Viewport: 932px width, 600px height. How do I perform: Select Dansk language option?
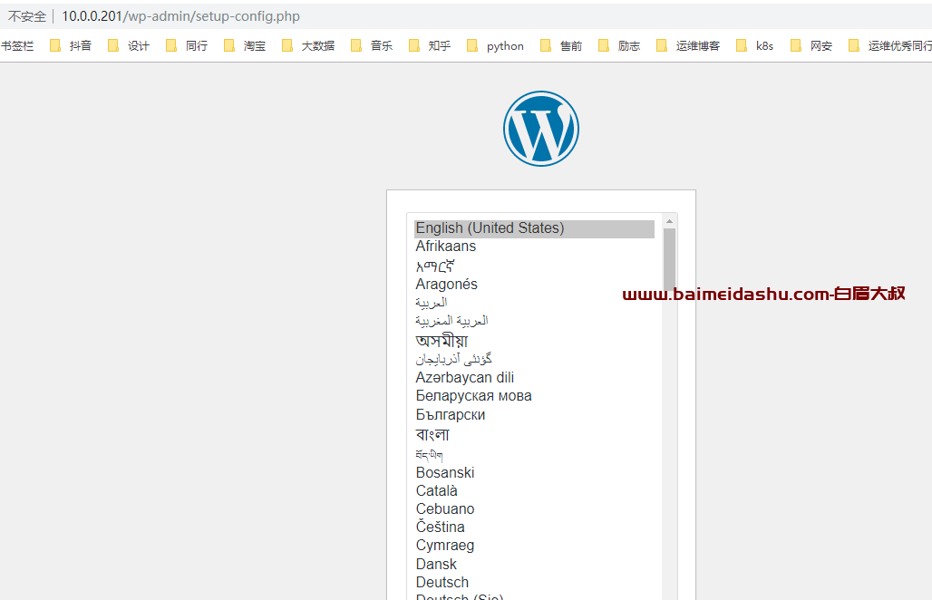coord(534,564)
